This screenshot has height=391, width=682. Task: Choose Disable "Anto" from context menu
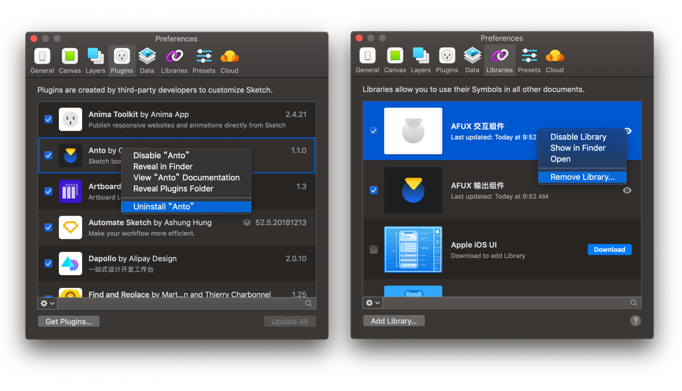pyautogui.click(x=186, y=155)
